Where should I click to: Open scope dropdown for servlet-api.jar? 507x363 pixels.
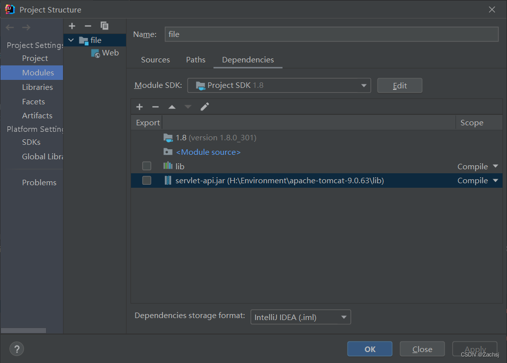pos(495,181)
